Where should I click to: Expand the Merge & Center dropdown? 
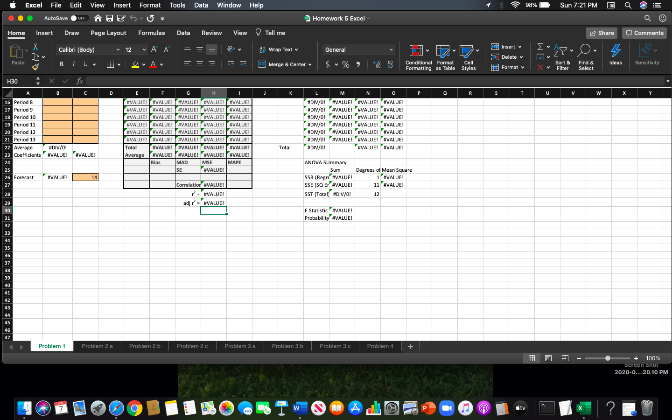click(310, 64)
